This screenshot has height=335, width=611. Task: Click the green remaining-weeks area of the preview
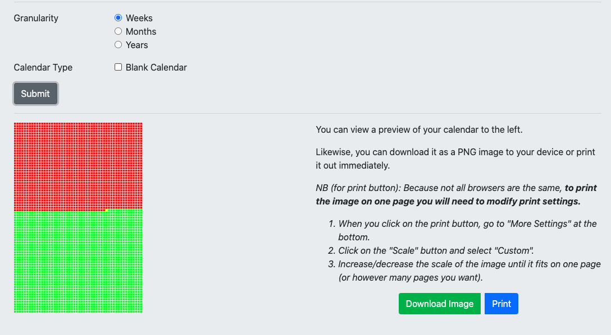78,262
